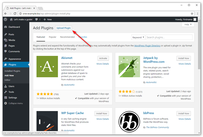Open the Jetpack plugin thumbnail

point(129,66)
